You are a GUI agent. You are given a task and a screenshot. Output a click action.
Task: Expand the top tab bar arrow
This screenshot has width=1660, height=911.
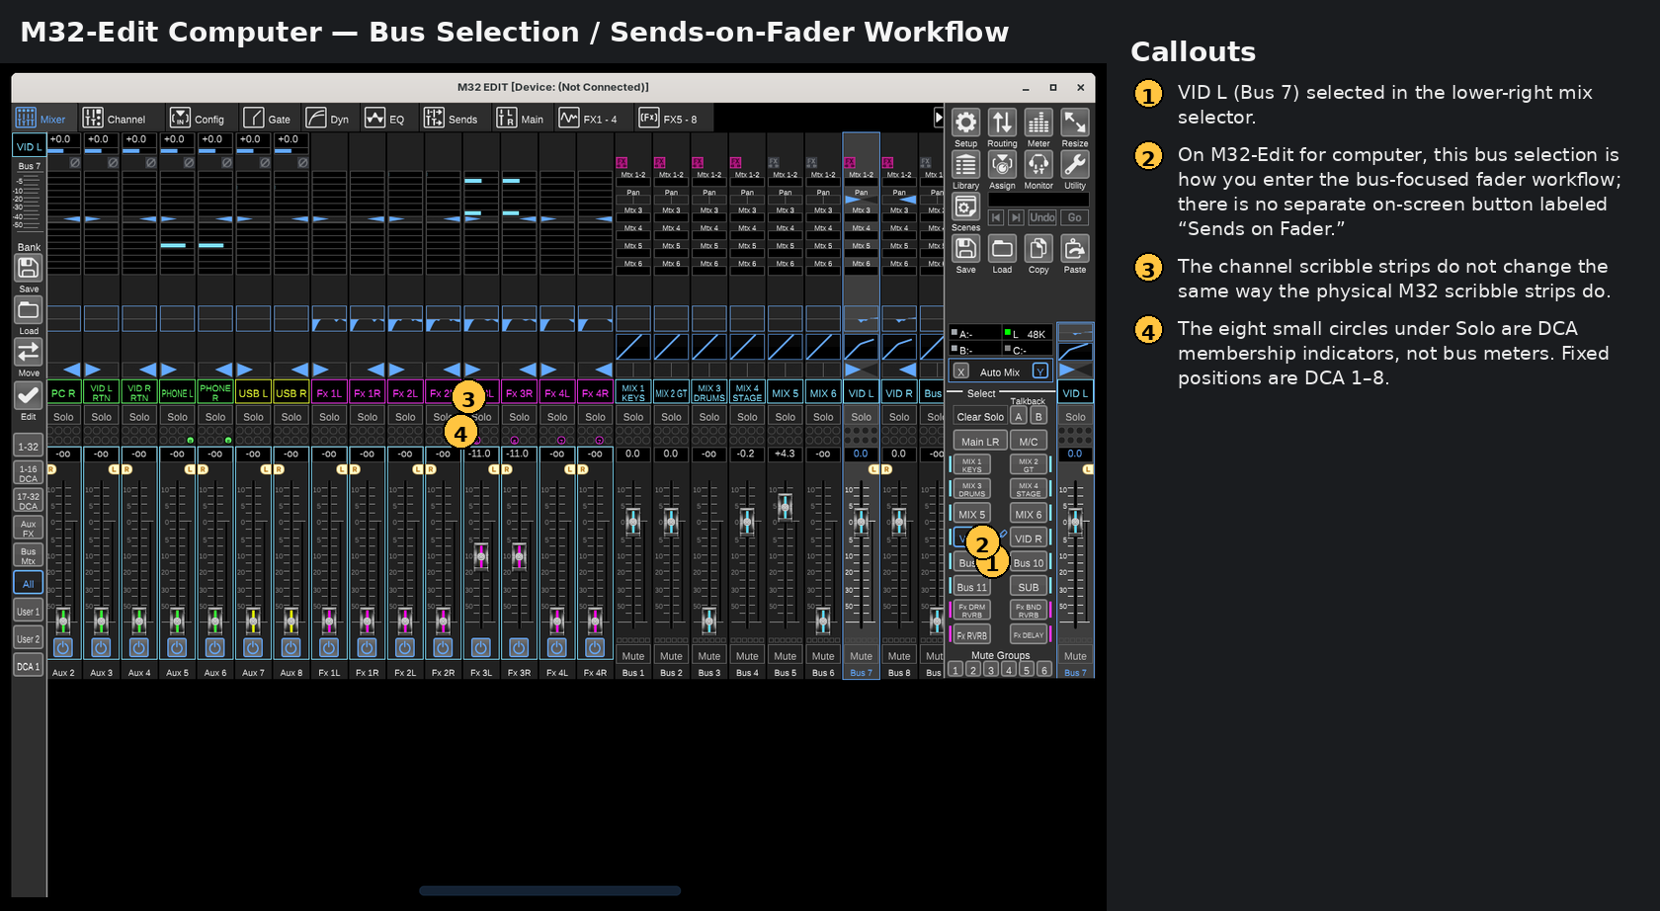(939, 118)
